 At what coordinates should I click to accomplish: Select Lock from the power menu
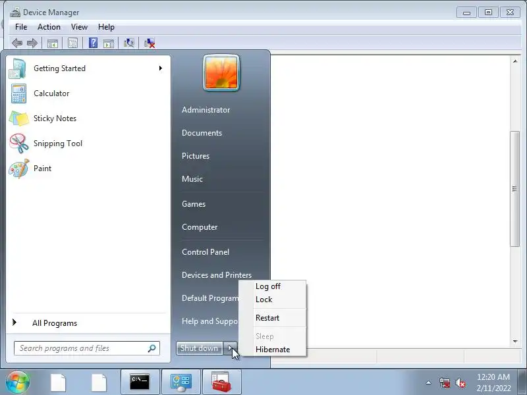(x=272, y=300)
